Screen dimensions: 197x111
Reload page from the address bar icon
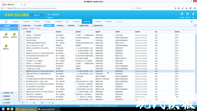point(133,8)
